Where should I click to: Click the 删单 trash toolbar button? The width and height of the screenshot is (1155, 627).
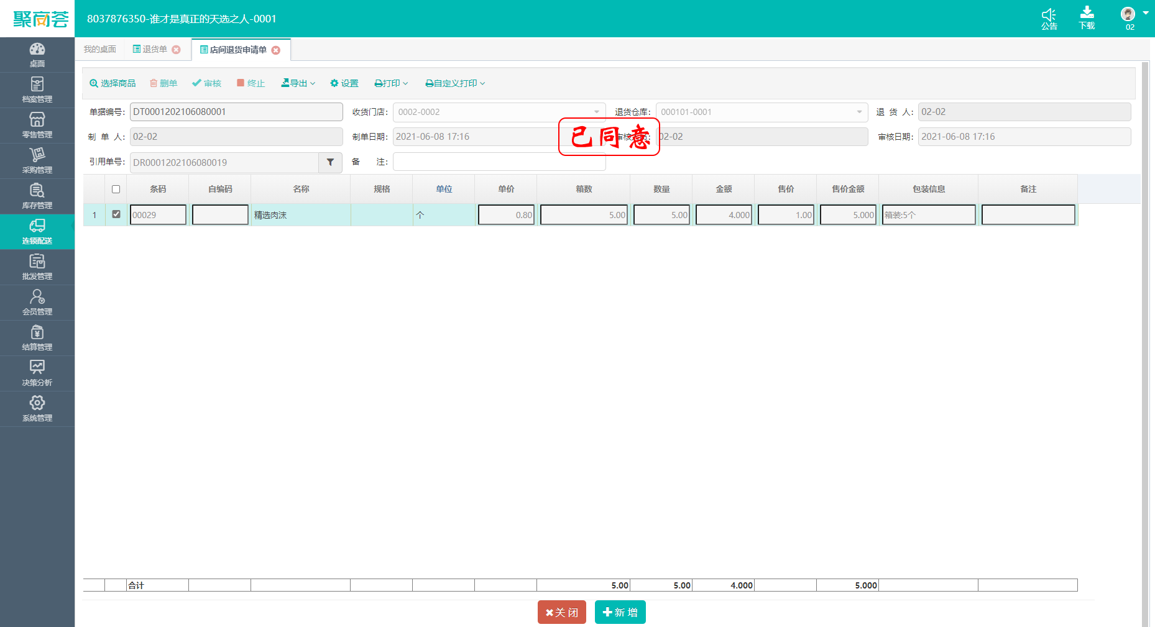coord(163,83)
